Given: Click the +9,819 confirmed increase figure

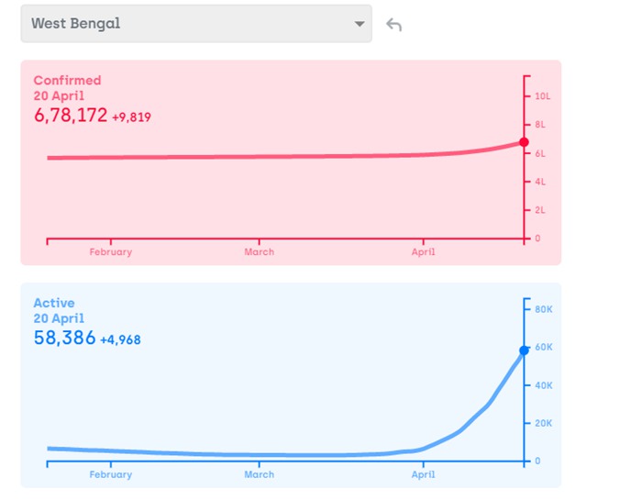Looking at the screenshot, I should pos(131,117).
